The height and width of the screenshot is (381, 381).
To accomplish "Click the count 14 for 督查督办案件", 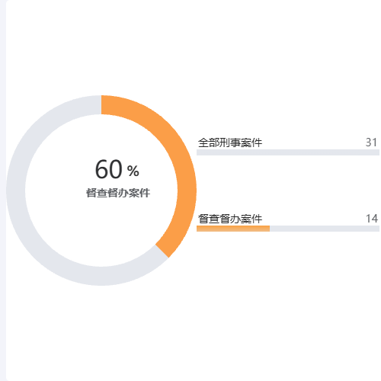I will click(x=372, y=219).
